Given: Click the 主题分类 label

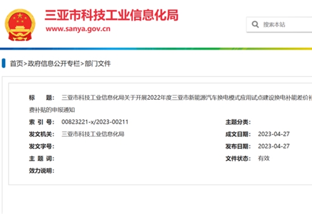Looking at the screenshot, I should [x=238, y=122].
